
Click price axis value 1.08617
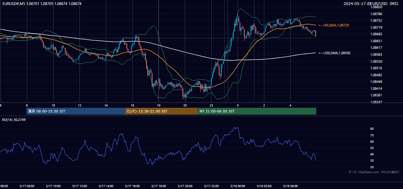click(376, 48)
